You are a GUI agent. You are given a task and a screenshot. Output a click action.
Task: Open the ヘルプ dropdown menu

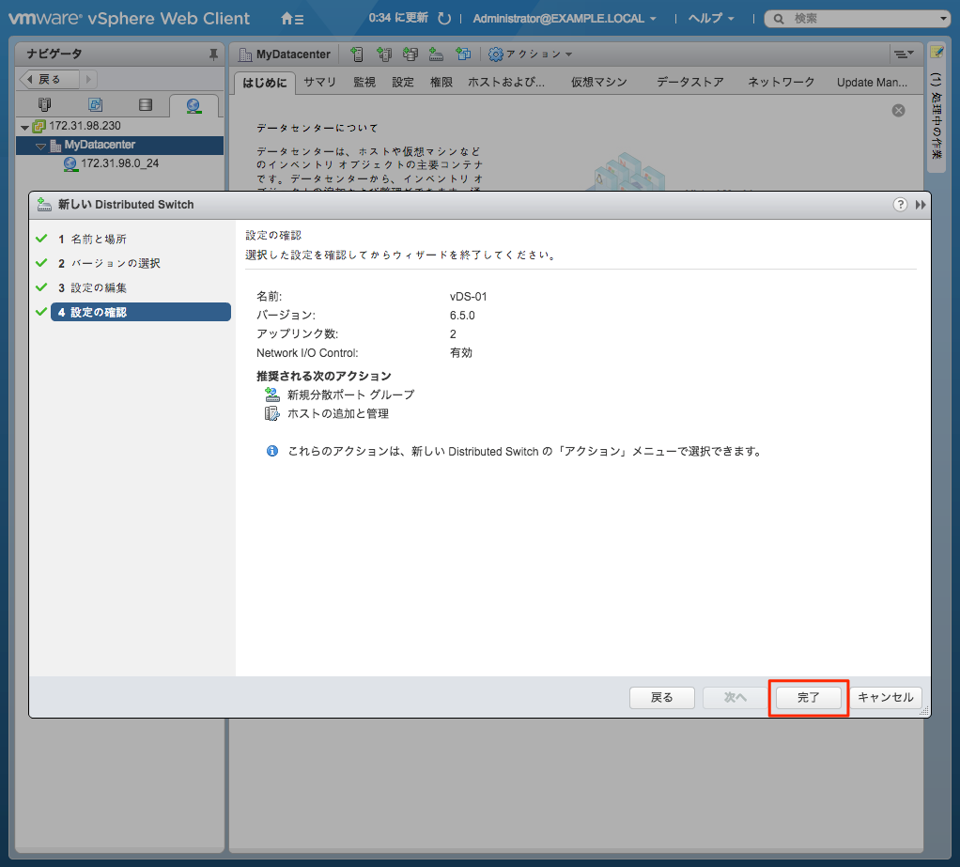[711, 19]
